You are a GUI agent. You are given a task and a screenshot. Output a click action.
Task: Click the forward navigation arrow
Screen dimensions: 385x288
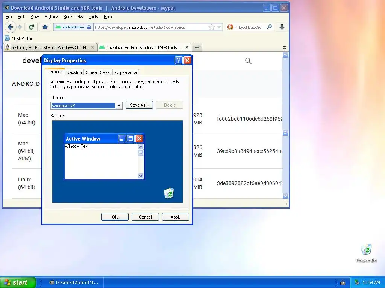pos(20,27)
